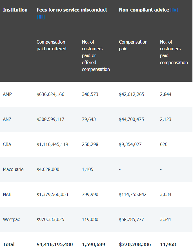Viewport: 193px width, 250px height.
Task: Open footnote link [iv]
Action: pos(174,10)
